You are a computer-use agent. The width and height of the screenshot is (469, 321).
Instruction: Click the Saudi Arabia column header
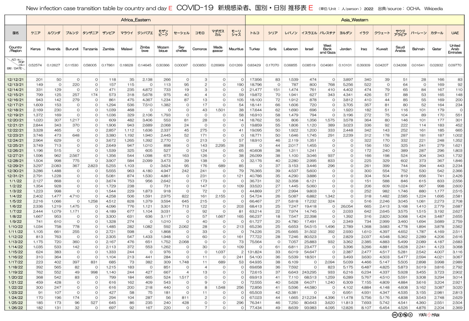(x=400, y=49)
